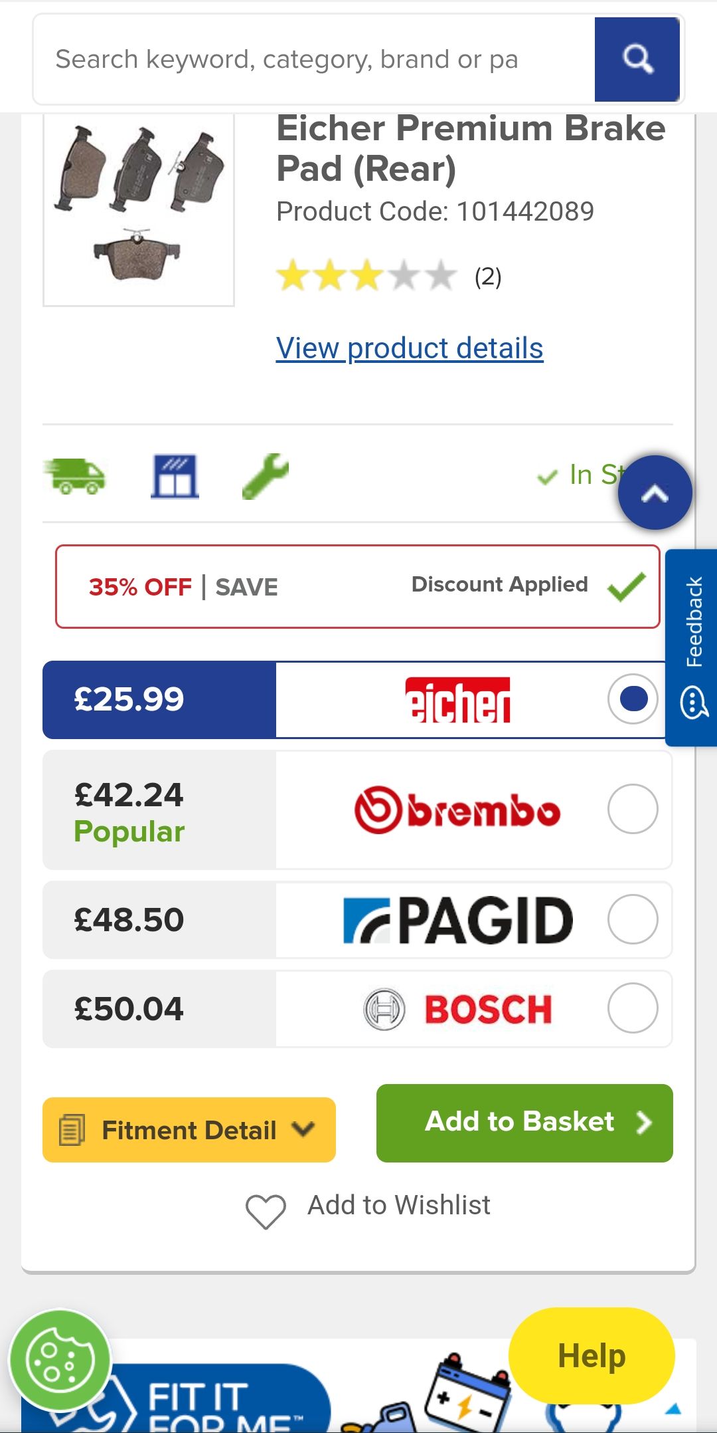Choose the Bosch £50.04 radio option

[x=633, y=1008]
